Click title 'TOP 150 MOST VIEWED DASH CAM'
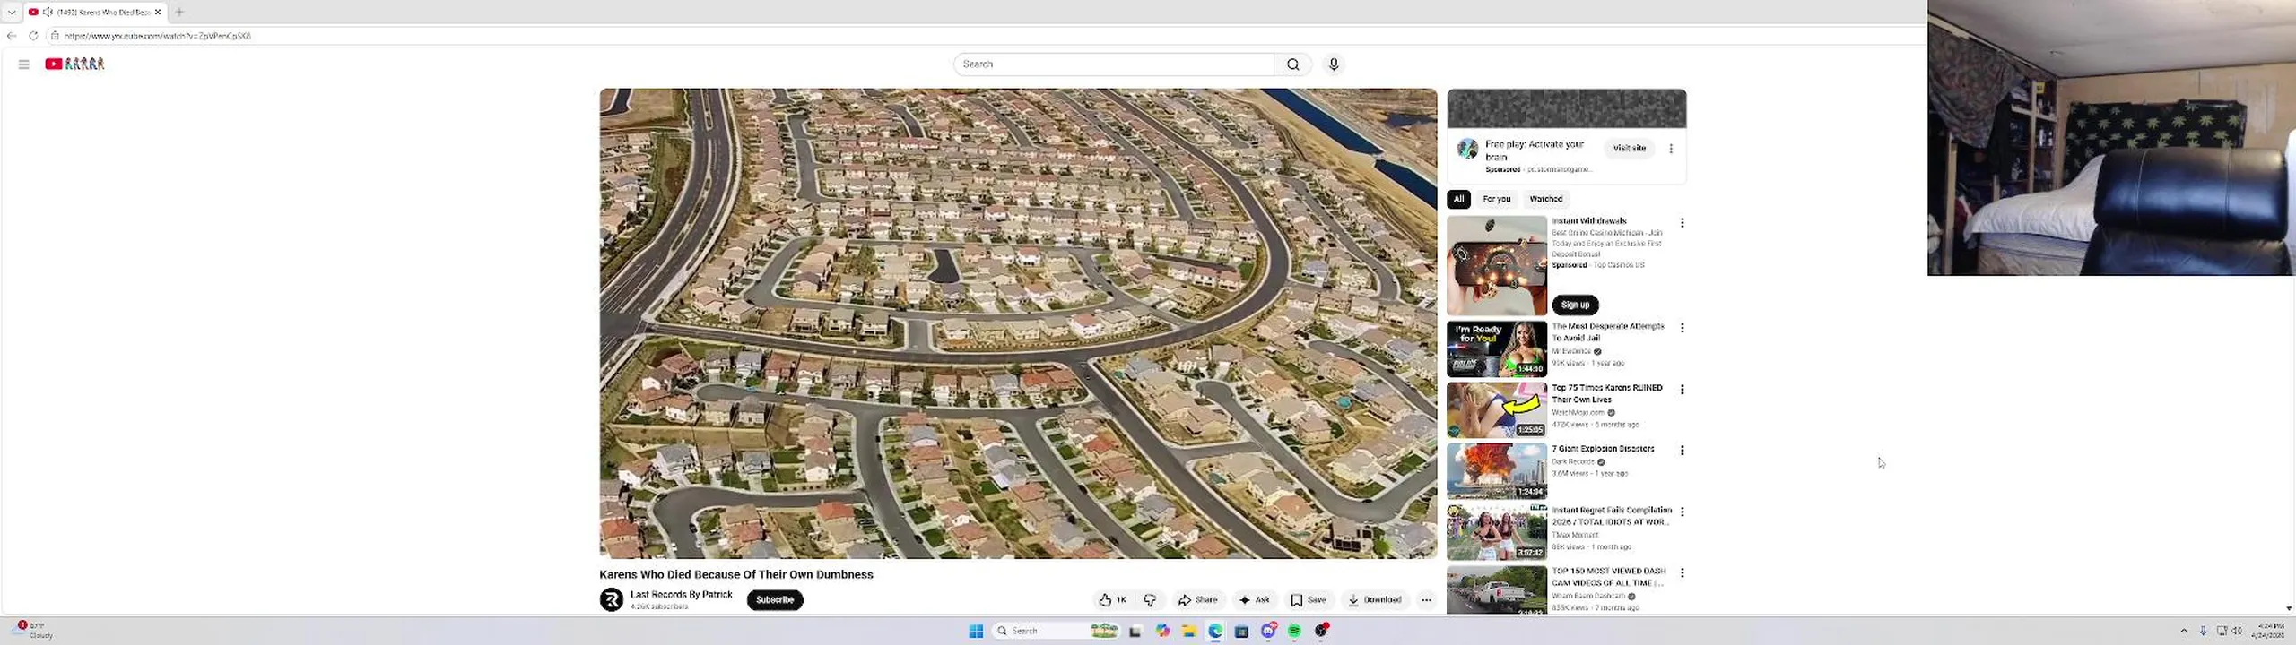The height and width of the screenshot is (645, 2296). 1608,577
